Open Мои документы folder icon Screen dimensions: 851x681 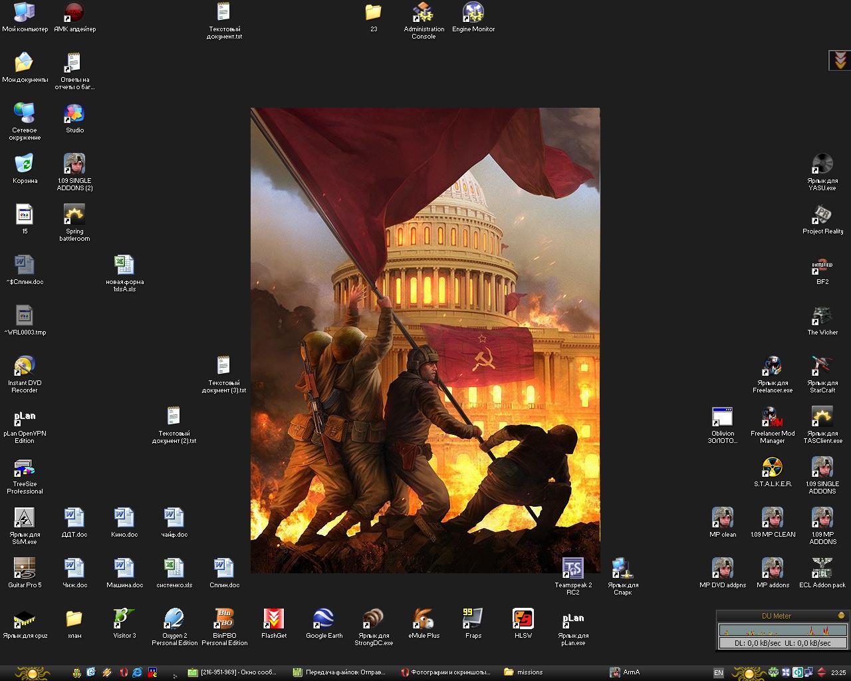point(25,68)
